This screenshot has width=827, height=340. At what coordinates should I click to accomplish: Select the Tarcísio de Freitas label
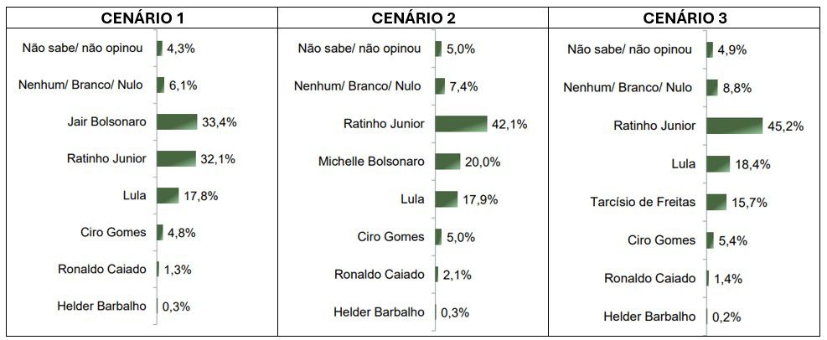click(648, 202)
